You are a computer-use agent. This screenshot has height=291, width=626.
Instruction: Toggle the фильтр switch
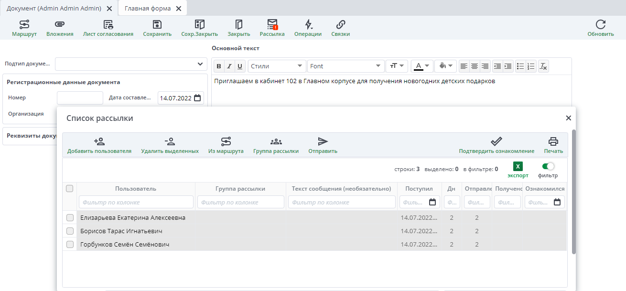[548, 166]
